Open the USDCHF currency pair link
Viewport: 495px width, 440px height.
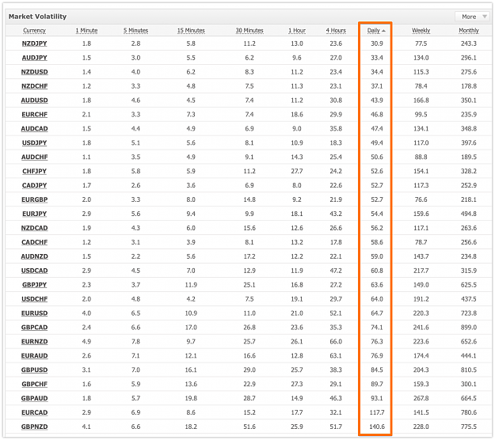[34, 299]
